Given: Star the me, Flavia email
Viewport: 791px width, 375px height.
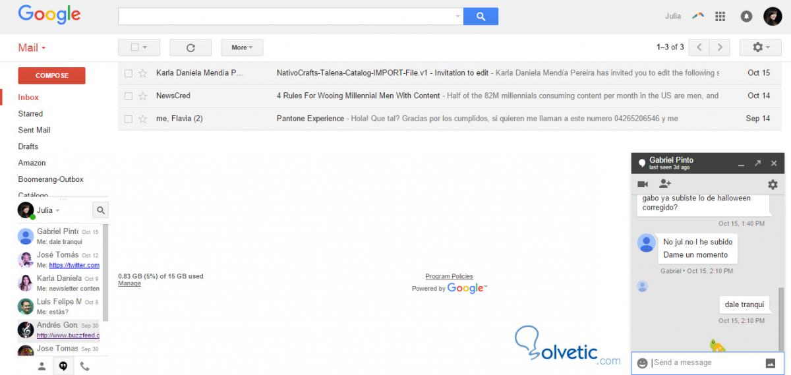Looking at the screenshot, I should point(142,119).
